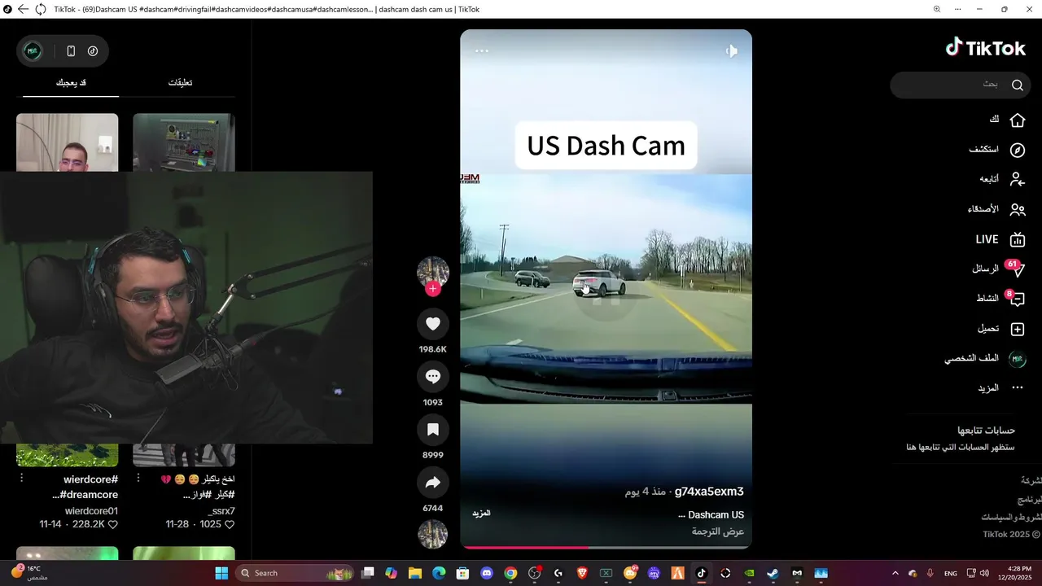Open options dots on اخخ ياكبلر card

[x=138, y=479]
